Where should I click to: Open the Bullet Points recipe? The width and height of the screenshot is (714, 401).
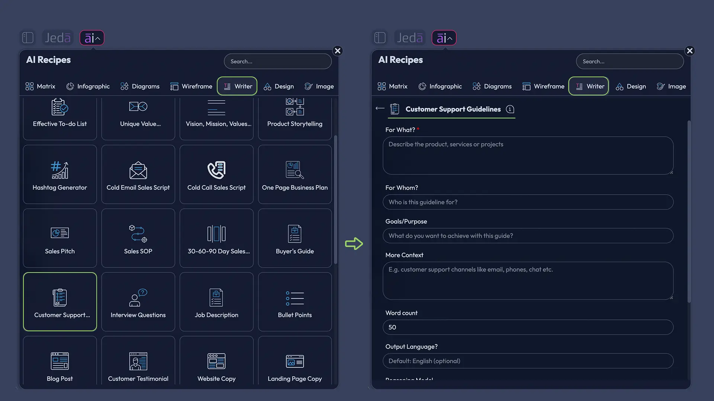click(295, 302)
